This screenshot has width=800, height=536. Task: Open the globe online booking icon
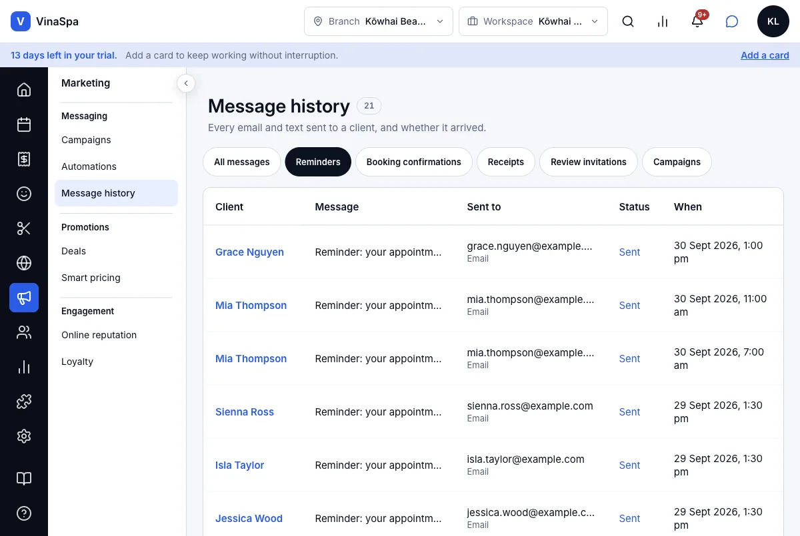point(24,263)
